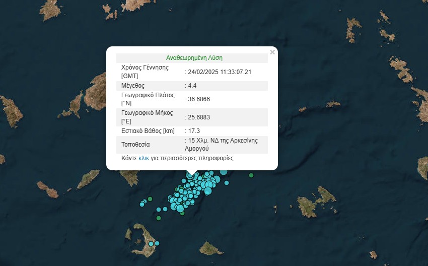
Task: Click the longitude value 25.6883
Action: (198, 117)
